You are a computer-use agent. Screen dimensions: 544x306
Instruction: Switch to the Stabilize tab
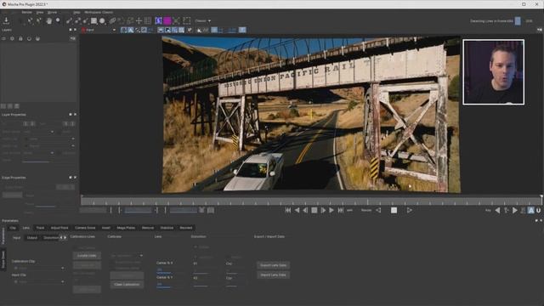coord(167,228)
